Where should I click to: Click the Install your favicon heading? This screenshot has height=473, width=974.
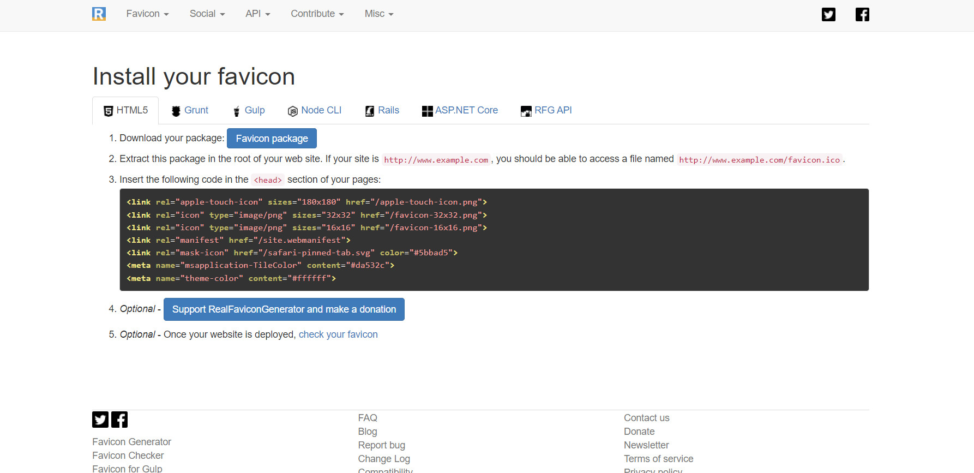tap(194, 76)
